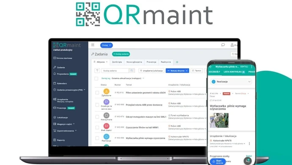
Task: Switch to the Zamknięte tab
Action: tap(117, 62)
